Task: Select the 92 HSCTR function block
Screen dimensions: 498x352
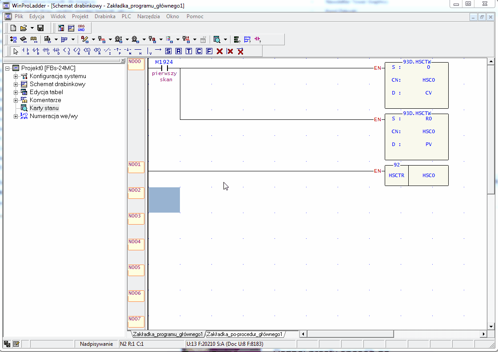Action: (x=416, y=175)
